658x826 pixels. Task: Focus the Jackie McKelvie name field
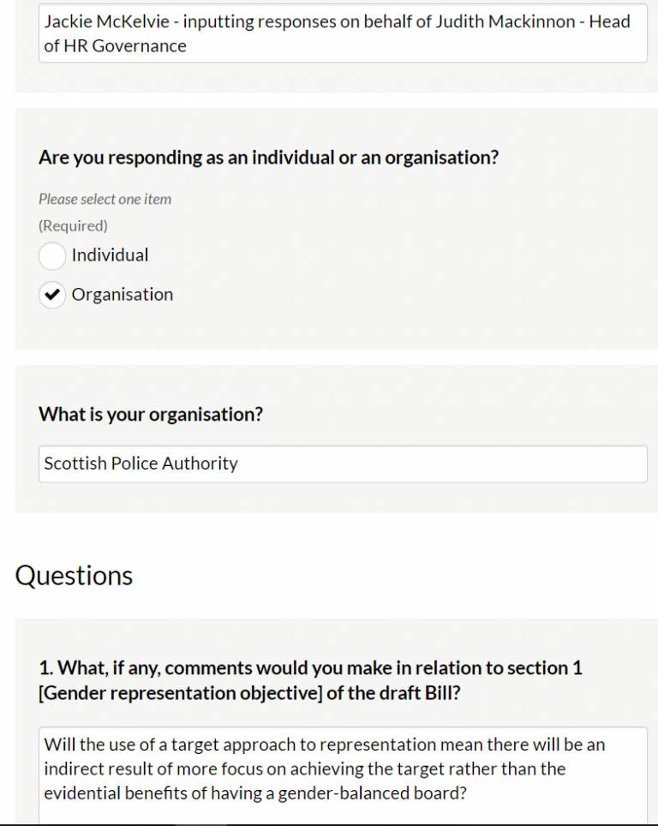click(343, 34)
